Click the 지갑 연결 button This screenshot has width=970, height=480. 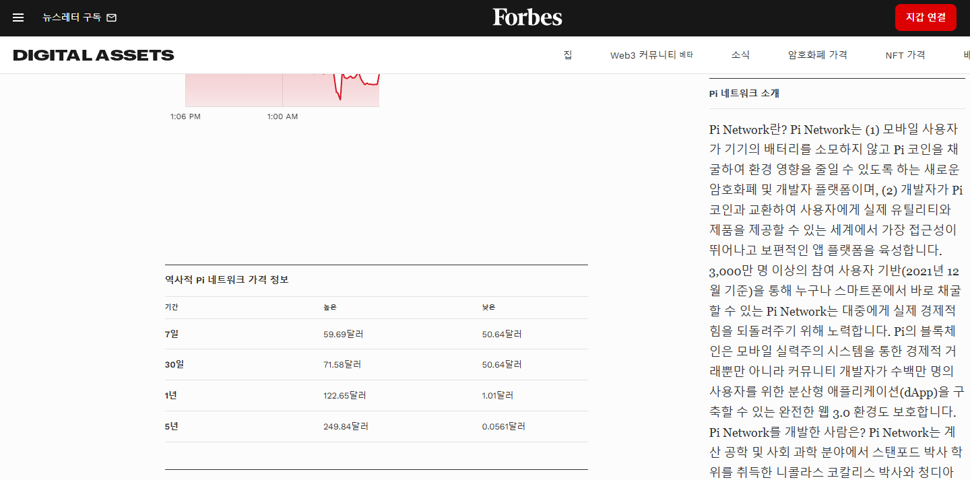[x=926, y=18]
